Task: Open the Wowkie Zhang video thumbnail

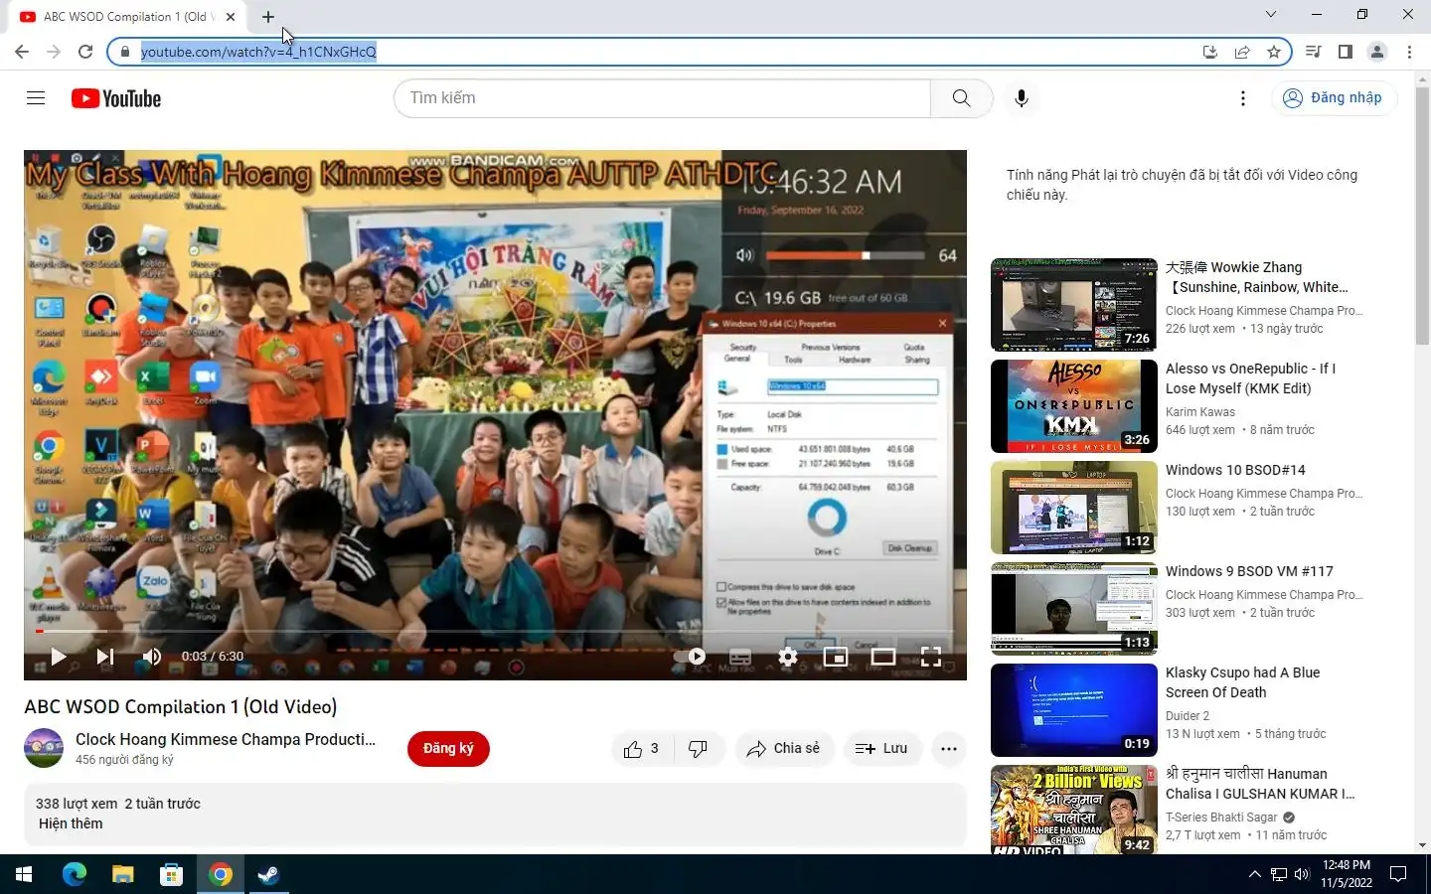Action: pos(1074,305)
